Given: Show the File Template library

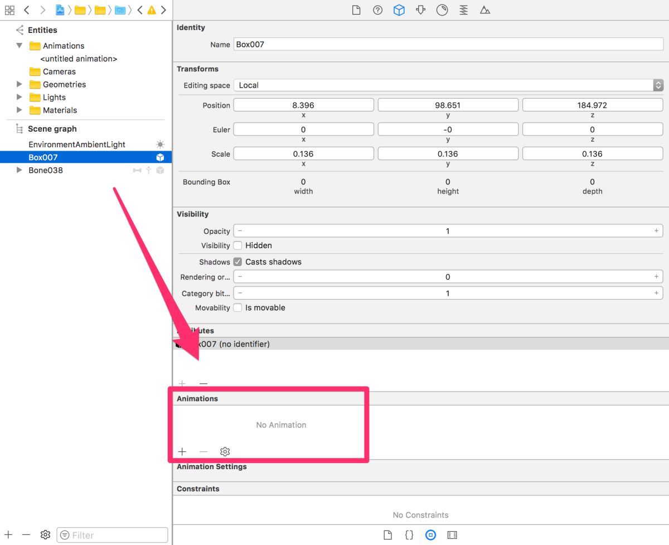Looking at the screenshot, I should [387, 535].
